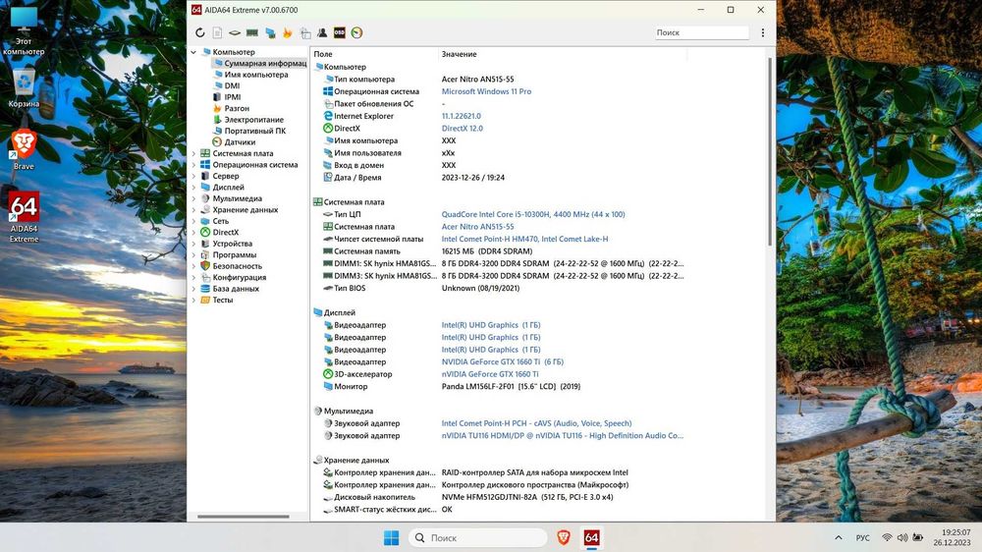Select Имя компьютера in the tree
This screenshot has height=552, width=982.
(x=256, y=75)
